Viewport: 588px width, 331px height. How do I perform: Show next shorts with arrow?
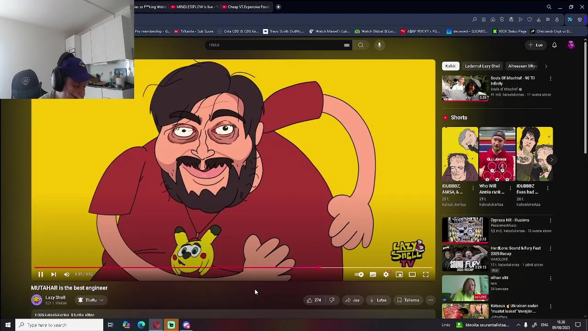click(551, 160)
